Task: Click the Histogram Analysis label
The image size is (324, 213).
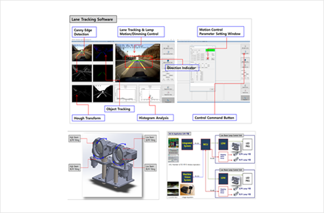Action: 155,118
